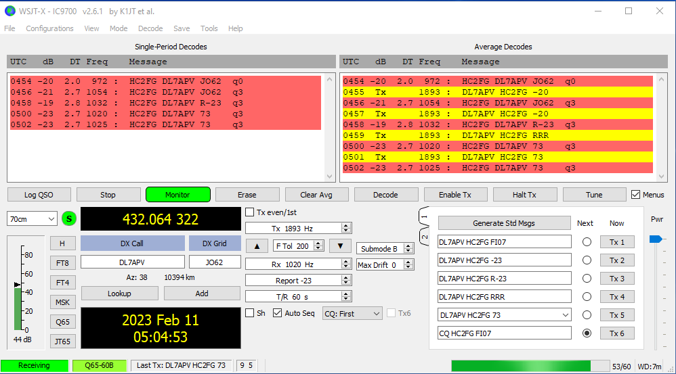
Task: Click the 53/60 period progress bar
Action: (530, 366)
